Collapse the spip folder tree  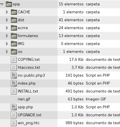point(2,4)
